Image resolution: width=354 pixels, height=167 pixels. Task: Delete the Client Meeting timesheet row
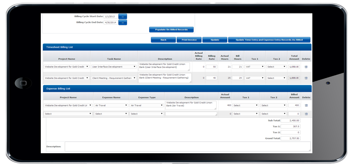(306, 78)
